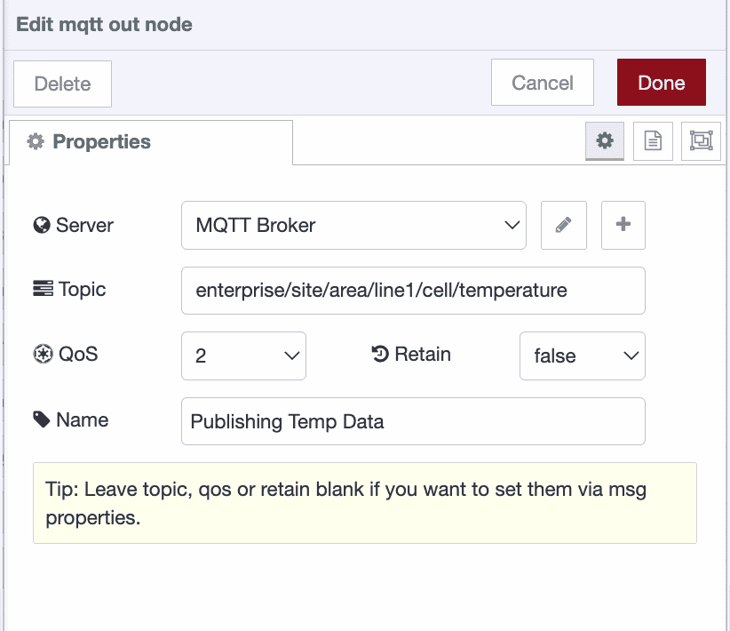This screenshot has height=631, width=730.
Task: Select the Edit mqtt out node header
Action: click(x=103, y=24)
